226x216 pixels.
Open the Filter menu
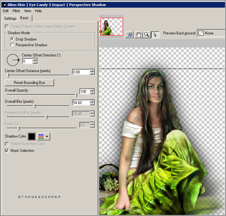point(16,11)
